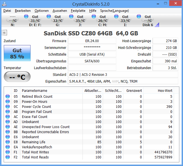Click the Hex-Wert column header
Viewport: 183px width, 166px height.
(159, 90)
